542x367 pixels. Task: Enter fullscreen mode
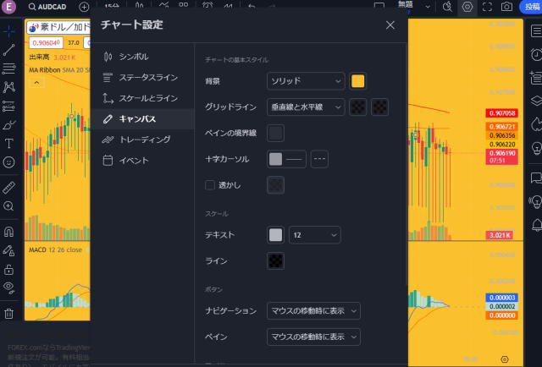(487, 7)
